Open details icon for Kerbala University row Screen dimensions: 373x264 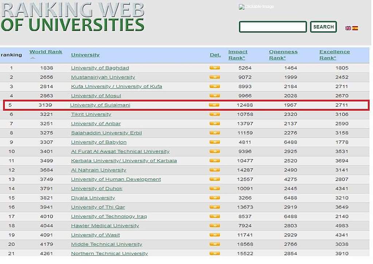pyautogui.click(x=215, y=161)
